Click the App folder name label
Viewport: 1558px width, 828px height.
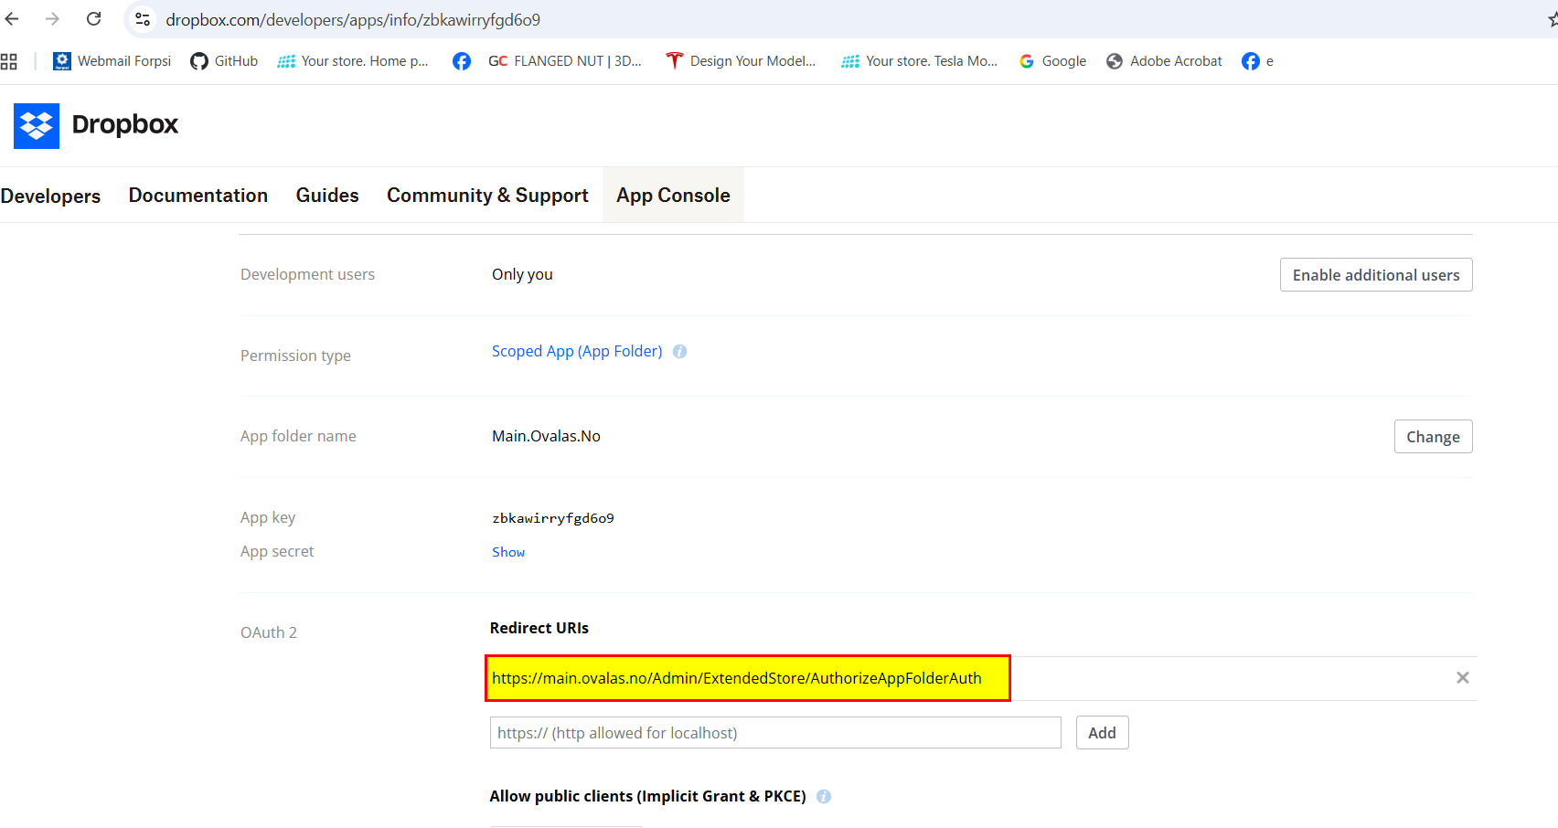click(x=298, y=436)
